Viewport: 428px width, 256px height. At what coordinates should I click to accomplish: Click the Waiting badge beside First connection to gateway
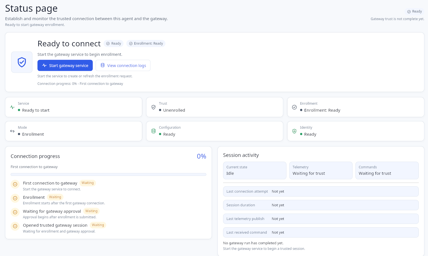pos(88,183)
